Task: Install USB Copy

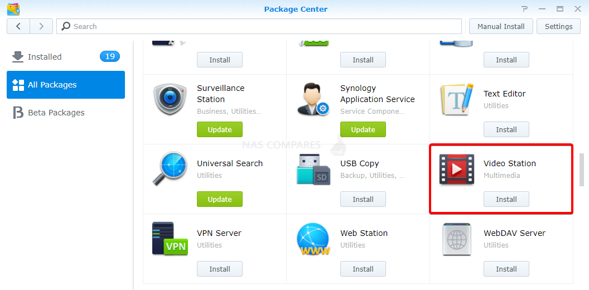Action: (x=363, y=199)
